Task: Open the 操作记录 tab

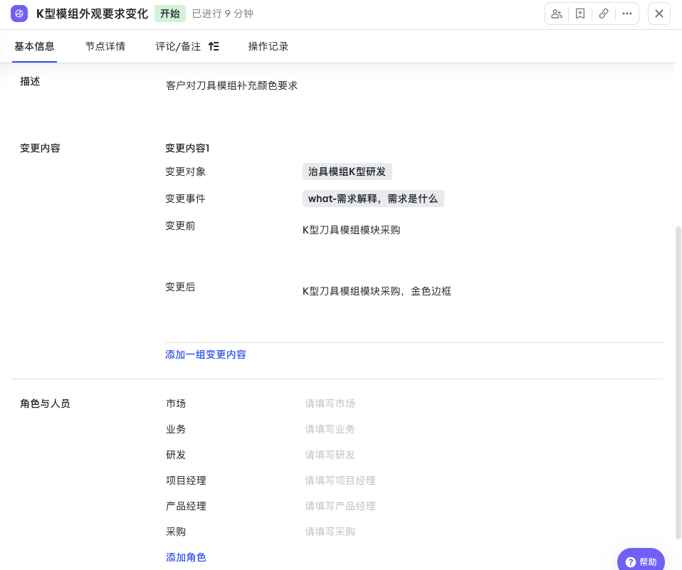Action: click(x=268, y=46)
